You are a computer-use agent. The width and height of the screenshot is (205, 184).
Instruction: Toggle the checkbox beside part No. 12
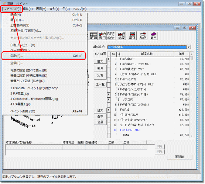[x=109, y=125]
